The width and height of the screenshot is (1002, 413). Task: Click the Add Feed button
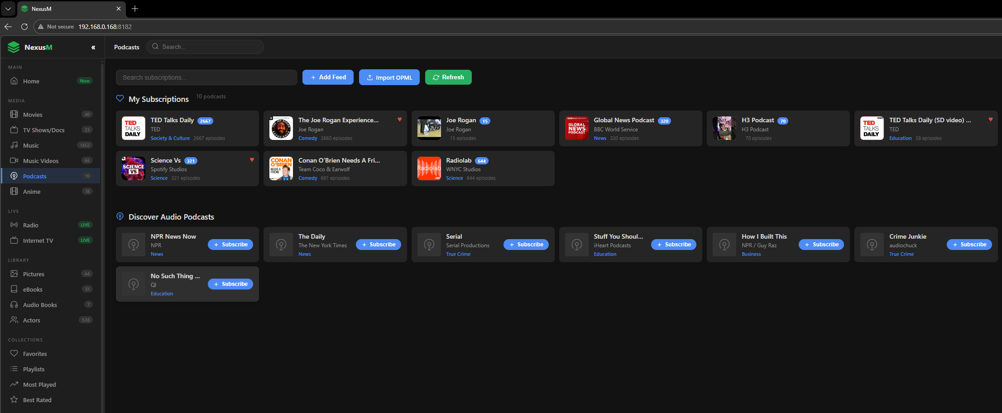(x=328, y=77)
